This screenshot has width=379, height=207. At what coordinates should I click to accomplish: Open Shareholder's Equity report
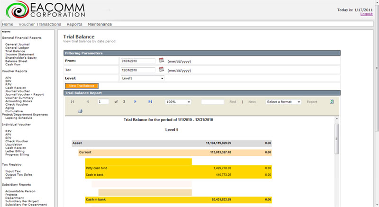click(21, 58)
